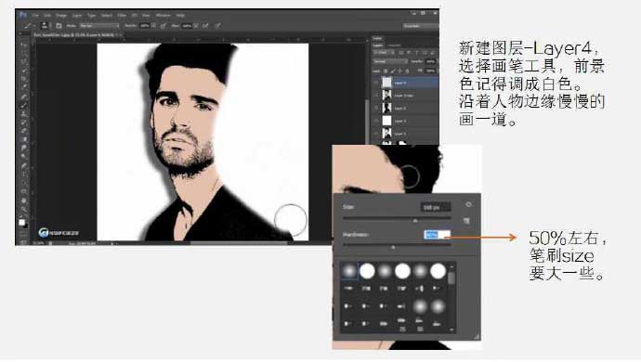The image size is (641, 362).
Task: Open the layer blend mode dropdown
Action: (390, 61)
